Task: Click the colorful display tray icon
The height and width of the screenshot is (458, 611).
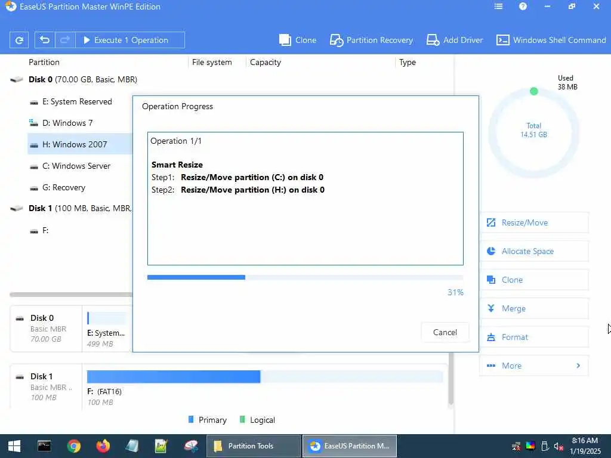Action: (x=530, y=446)
